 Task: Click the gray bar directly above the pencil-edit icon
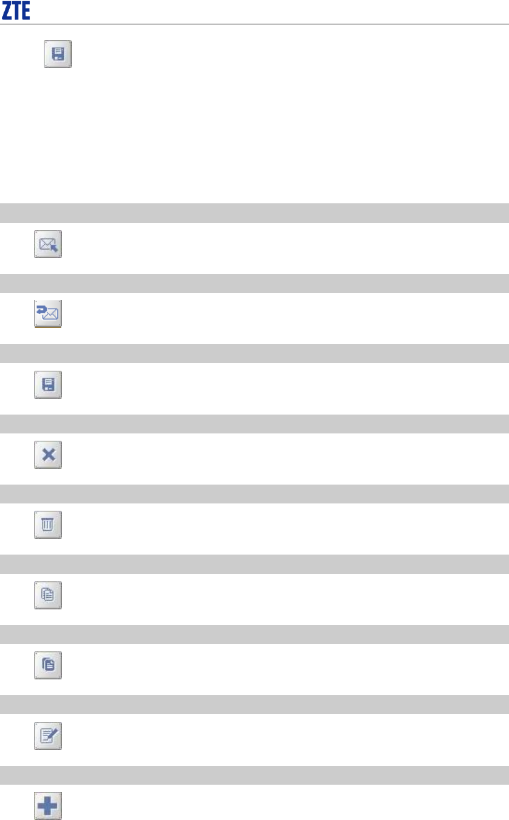coord(254,704)
